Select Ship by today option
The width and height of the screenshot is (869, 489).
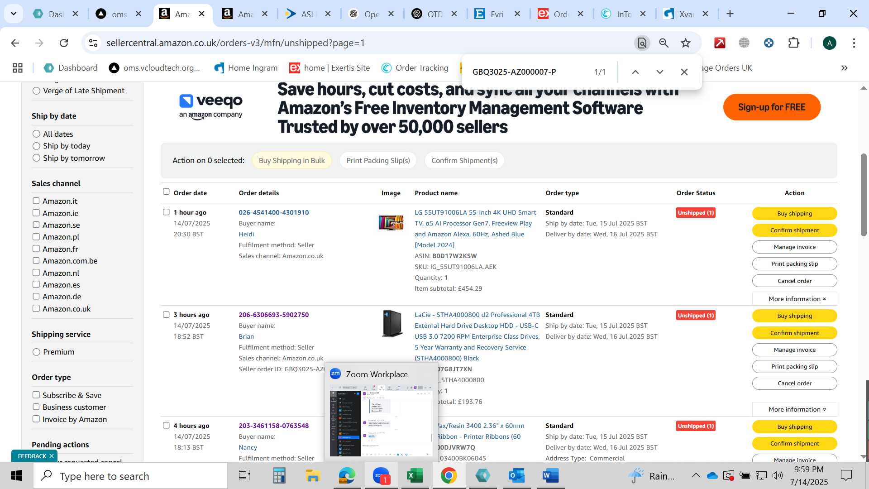[x=37, y=146]
